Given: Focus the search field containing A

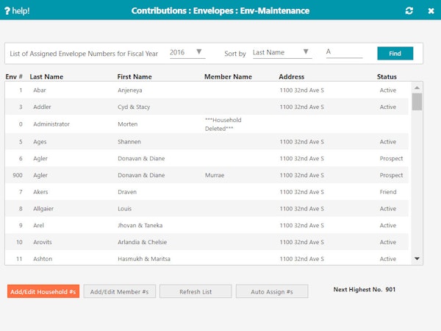Looking at the screenshot, I should coord(344,52).
